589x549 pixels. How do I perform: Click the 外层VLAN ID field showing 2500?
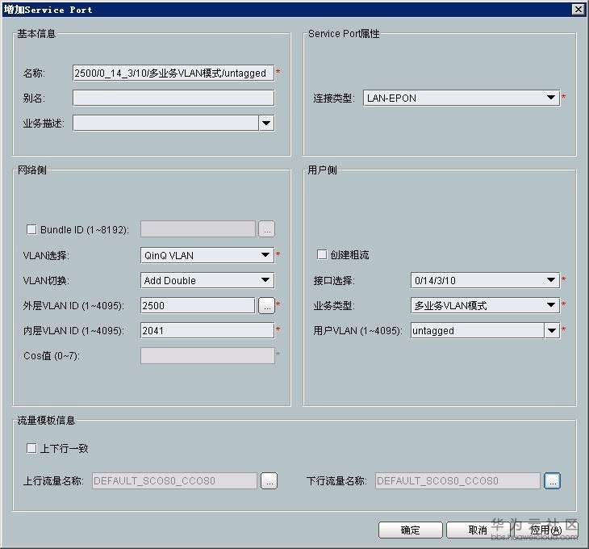click(198, 305)
